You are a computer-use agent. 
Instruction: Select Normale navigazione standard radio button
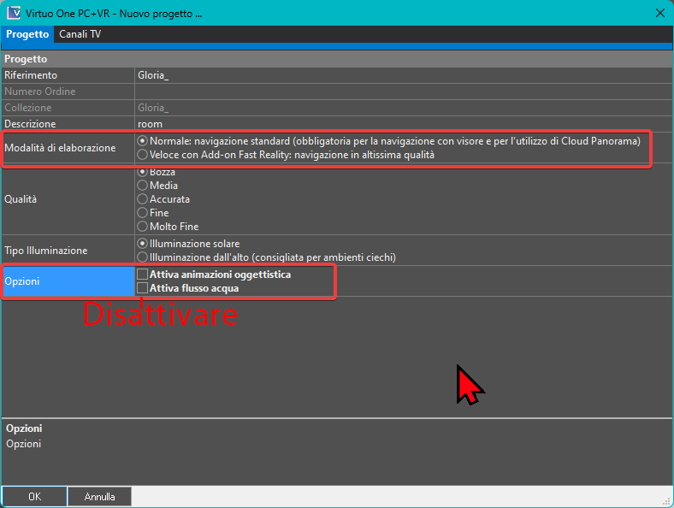pyautogui.click(x=142, y=141)
